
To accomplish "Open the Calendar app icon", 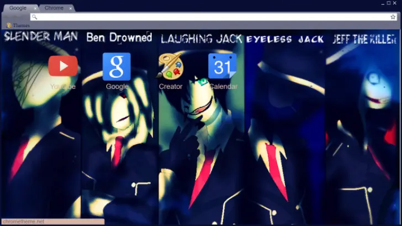I will [223, 66].
